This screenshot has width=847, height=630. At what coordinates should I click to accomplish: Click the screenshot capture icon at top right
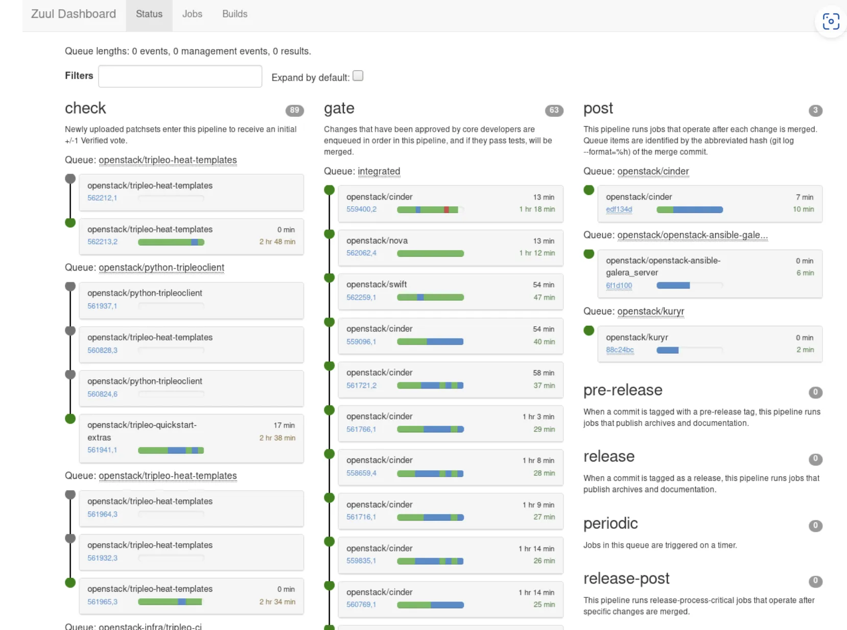[x=831, y=21]
